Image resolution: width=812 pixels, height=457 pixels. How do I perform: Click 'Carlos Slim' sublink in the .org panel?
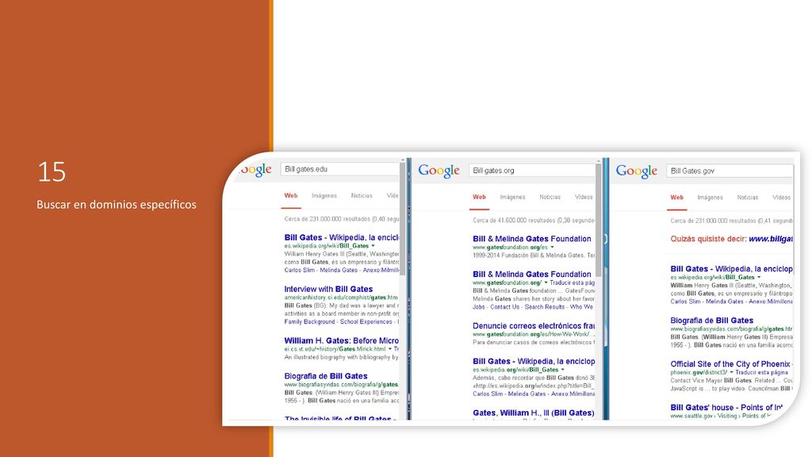coord(488,394)
